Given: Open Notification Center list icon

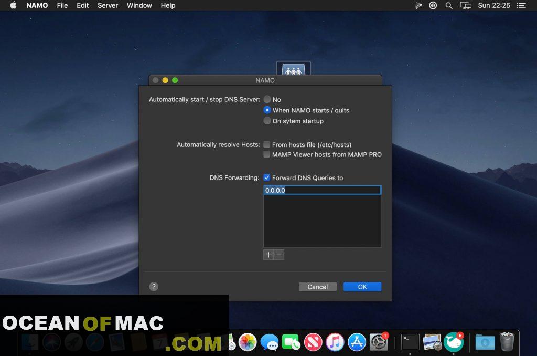Looking at the screenshot, I should [x=521, y=5].
